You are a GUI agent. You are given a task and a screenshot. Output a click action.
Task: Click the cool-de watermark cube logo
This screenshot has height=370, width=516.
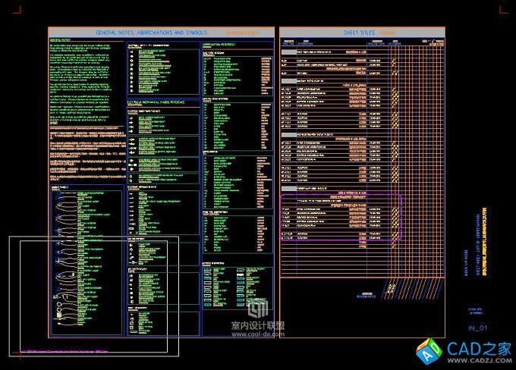click(260, 309)
